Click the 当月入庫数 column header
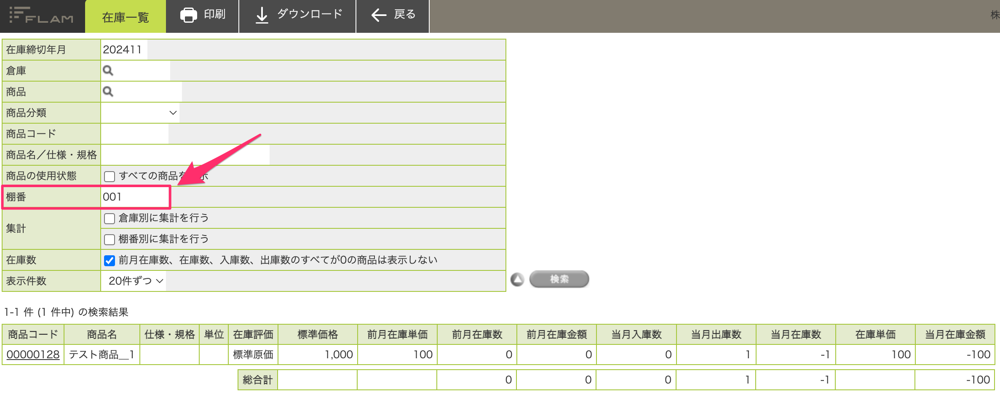Image resolution: width=1000 pixels, height=397 pixels. pyautogui.click(x=636, y=334)
